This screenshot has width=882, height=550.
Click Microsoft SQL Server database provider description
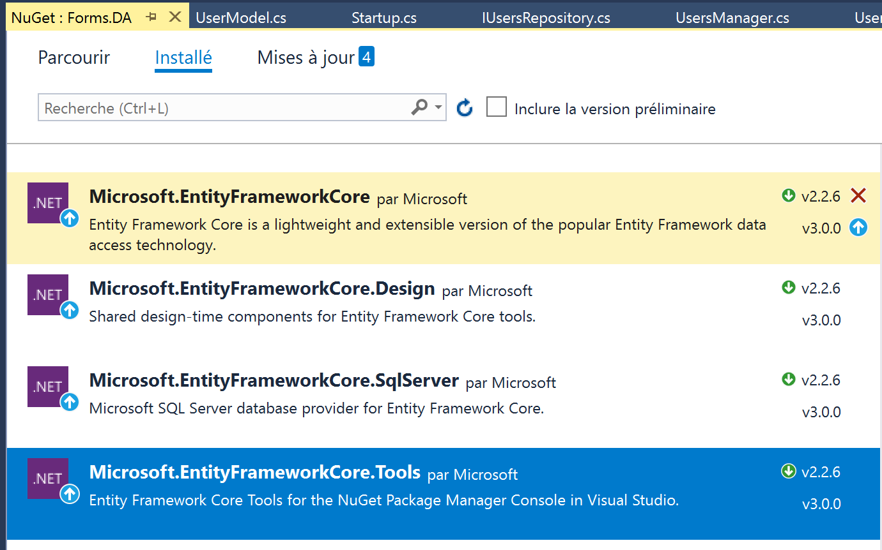point(316,408)
